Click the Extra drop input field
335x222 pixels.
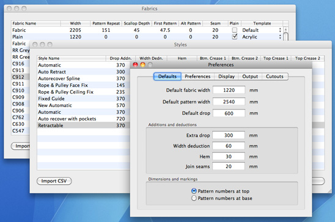(229, 135)
